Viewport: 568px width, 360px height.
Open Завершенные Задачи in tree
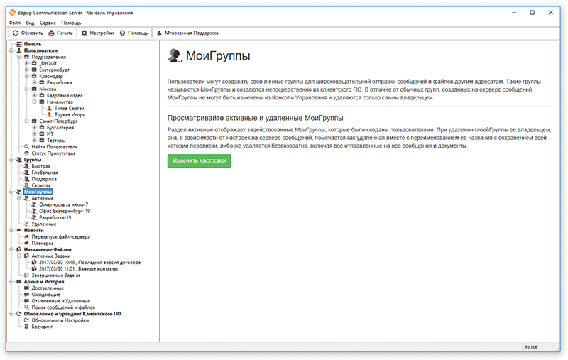pyautogui.click(x=56, y=276)
